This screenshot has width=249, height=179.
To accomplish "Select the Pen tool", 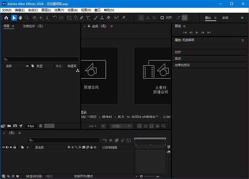I will coord(81,18).
